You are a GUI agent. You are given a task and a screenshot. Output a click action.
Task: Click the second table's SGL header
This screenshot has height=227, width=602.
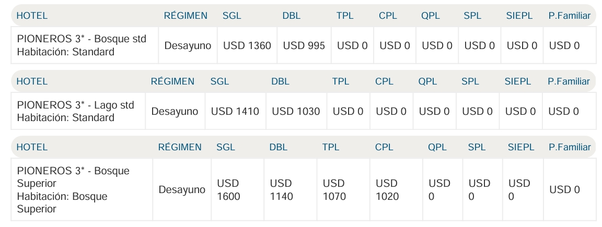(219, 81)
